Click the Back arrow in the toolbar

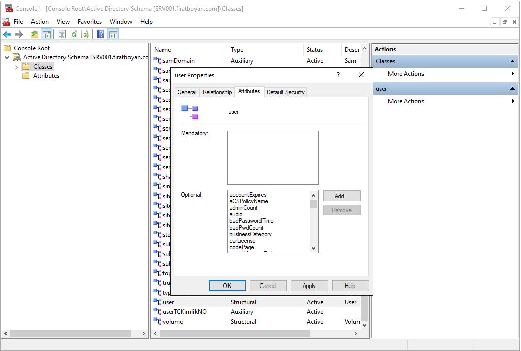pos(7,34)
